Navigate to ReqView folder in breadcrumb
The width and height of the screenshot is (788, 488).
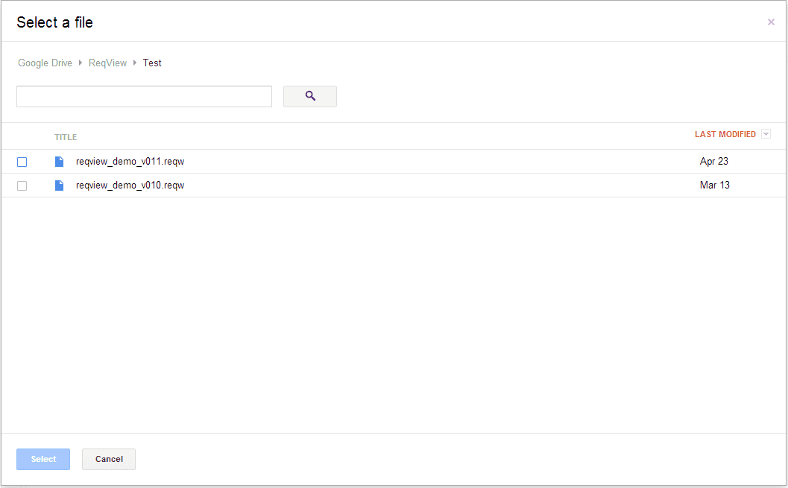[x=107, y=63]
